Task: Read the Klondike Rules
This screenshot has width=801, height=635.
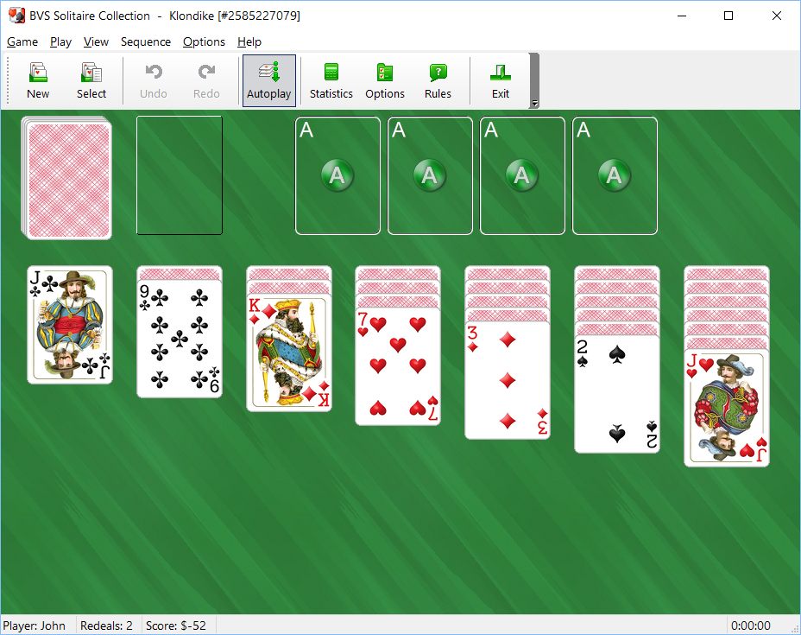Action: (438, 79)
